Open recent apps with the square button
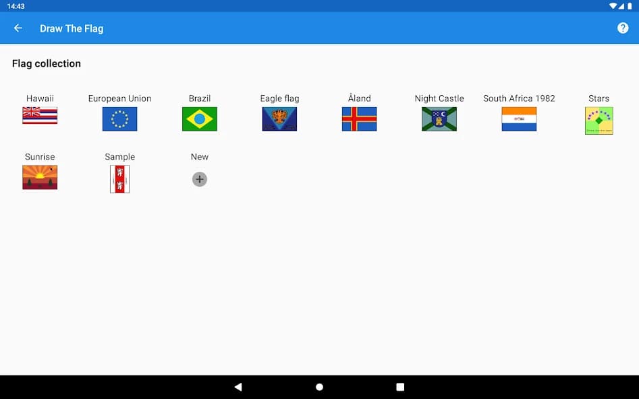The height and width of the screenshot is (399, 639). (400, 386)
